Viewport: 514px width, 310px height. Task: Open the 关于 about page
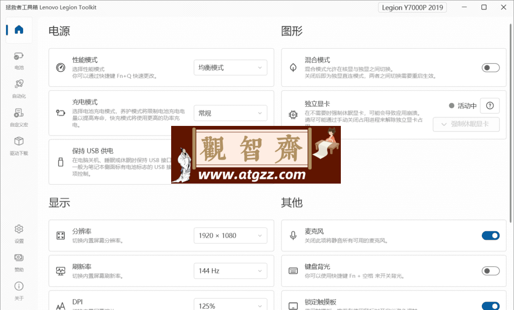[19, 291]
